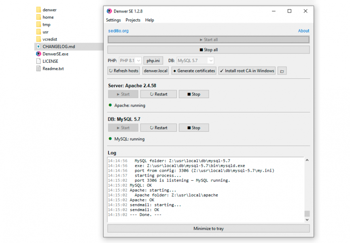Screen dimensions: 350x243
Task: Open the Help menu
Action: click(x=150, y=20)
